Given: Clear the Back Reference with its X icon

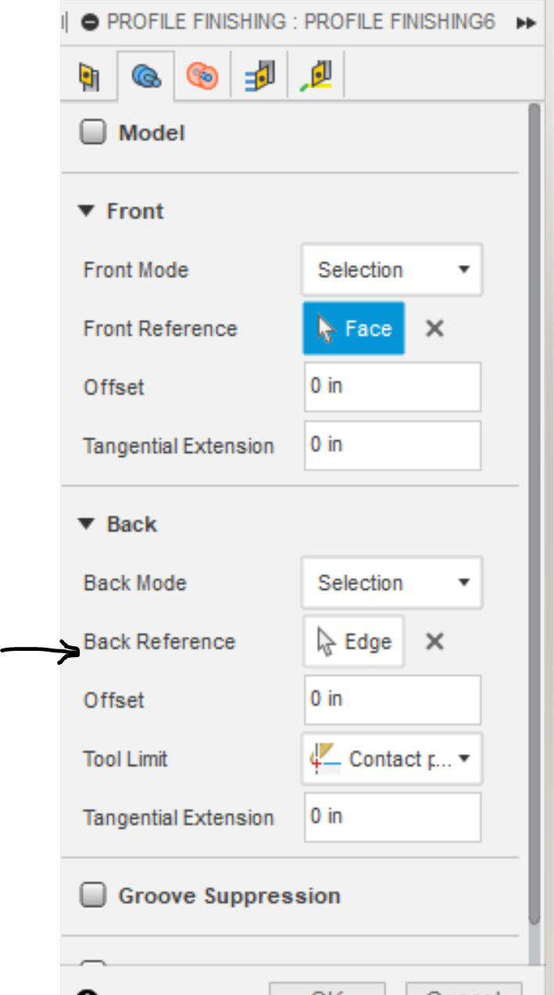Looking at the screenshot, I should coord(434,641).
